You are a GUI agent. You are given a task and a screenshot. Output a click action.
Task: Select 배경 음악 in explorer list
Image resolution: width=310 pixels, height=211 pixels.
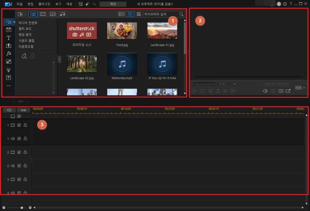point(25,34)
